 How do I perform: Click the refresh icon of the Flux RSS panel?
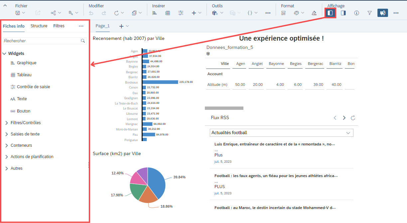[x=352, y=117]
